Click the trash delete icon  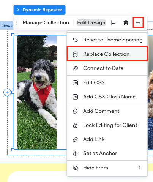point(126,23)
